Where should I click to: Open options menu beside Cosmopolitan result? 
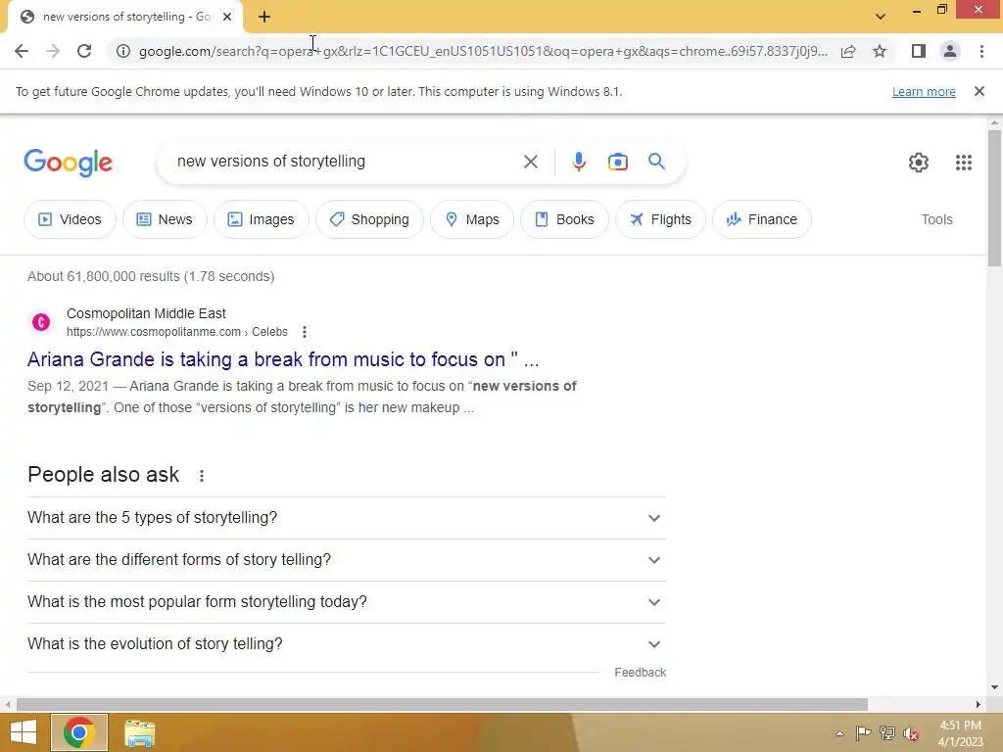pos(305,332)
